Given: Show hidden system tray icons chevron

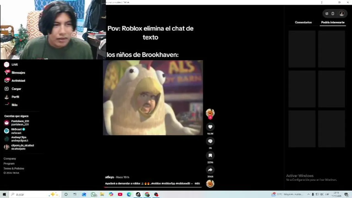Looking at the screenshot, I should pos(308,194).
